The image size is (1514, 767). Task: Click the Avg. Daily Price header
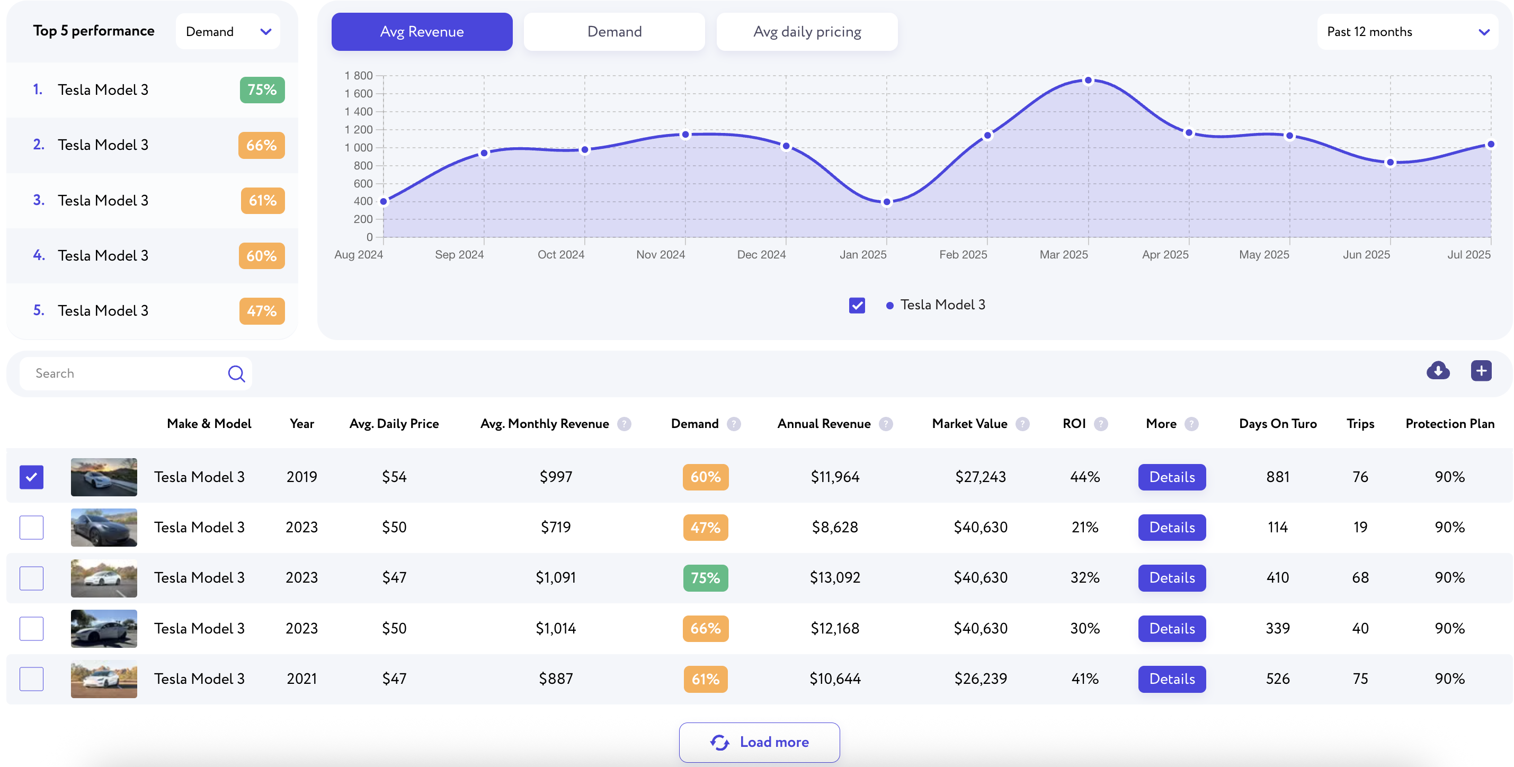tap(394, 424)
